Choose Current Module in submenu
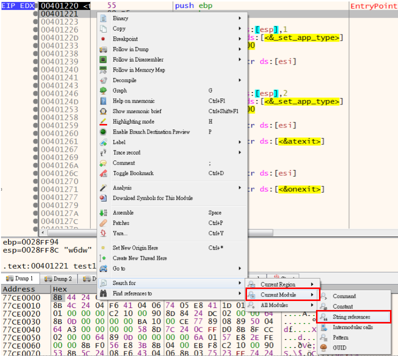398x356 pixels. (282, 294)
